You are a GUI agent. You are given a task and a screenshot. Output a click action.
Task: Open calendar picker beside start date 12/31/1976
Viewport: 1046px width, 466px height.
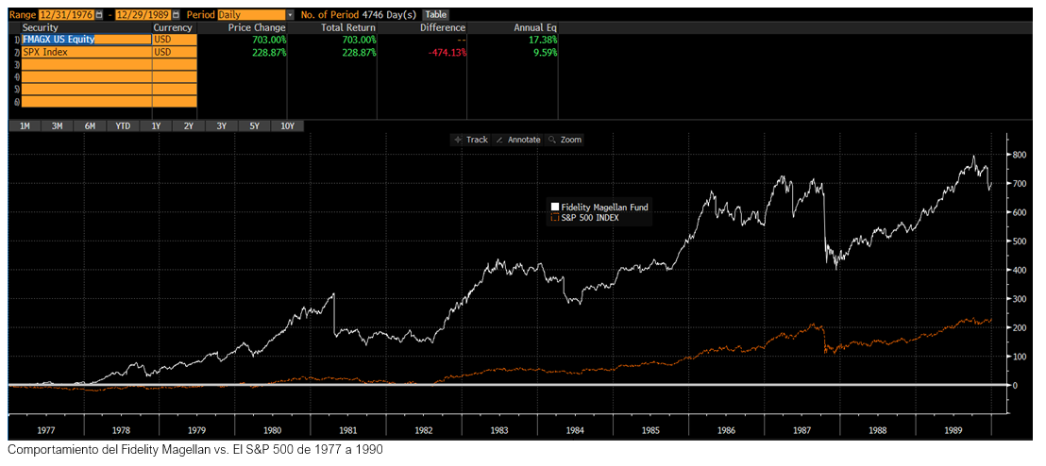coord(99,14)
